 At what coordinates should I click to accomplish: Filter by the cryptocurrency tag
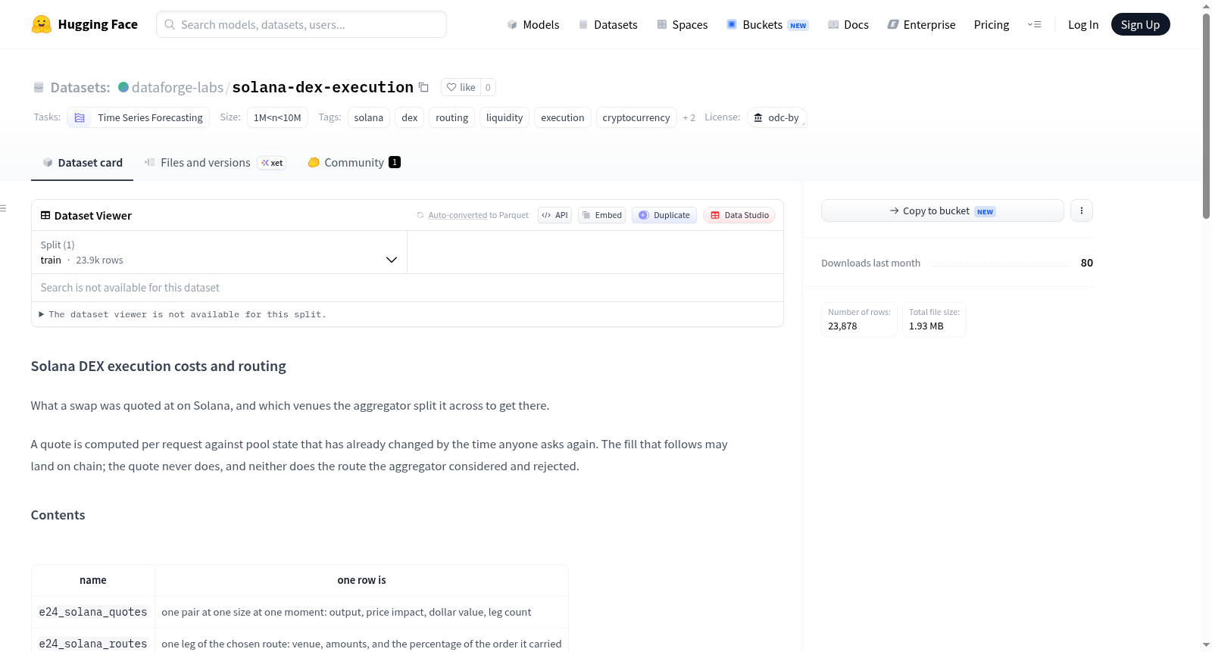pyautogui.click(x=636, y=117)
